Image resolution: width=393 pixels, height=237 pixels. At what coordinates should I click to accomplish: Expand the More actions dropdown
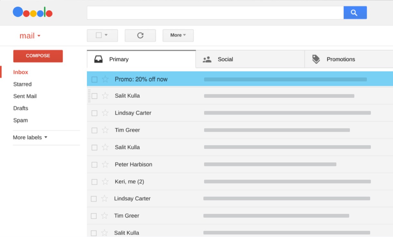coord(178,35)
